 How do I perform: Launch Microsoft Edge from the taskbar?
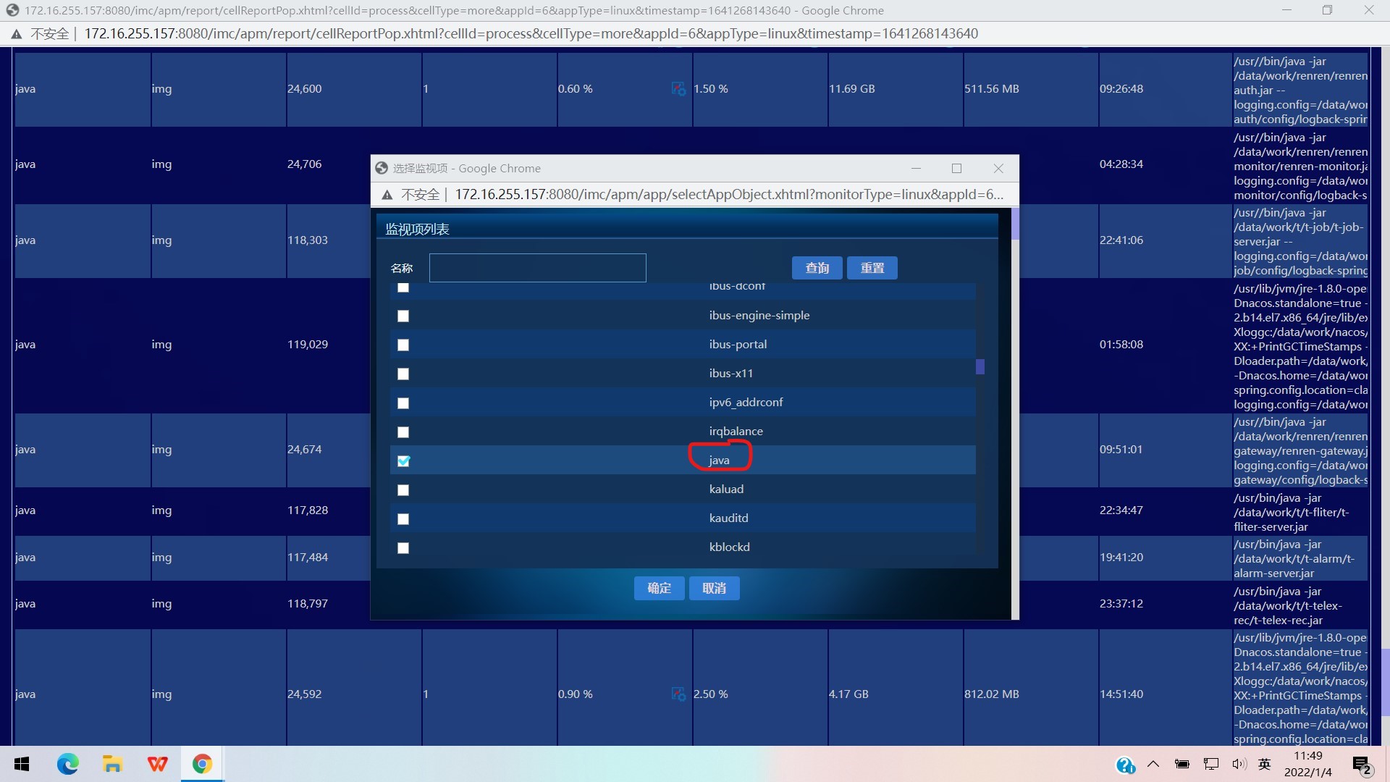pyautogui.click(x=68, y=764)
